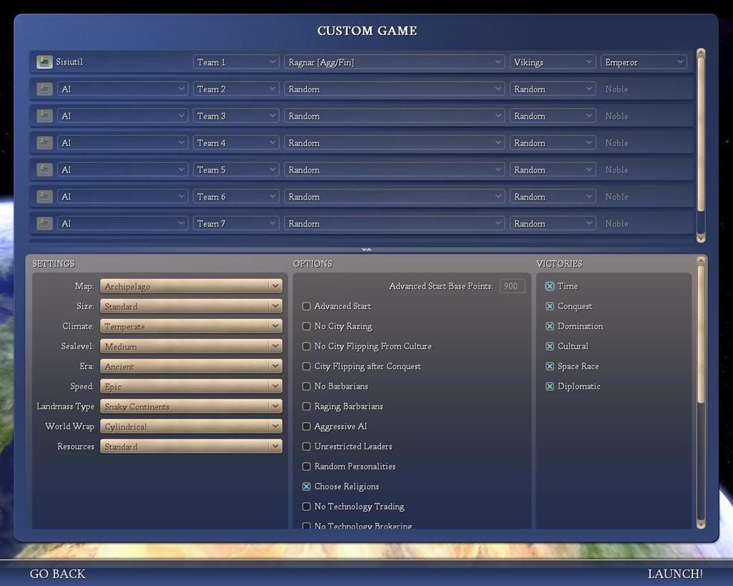Click the player list vertical scrollbar
The height and width of the screenshot is (586, 733).
coord(700,135)
